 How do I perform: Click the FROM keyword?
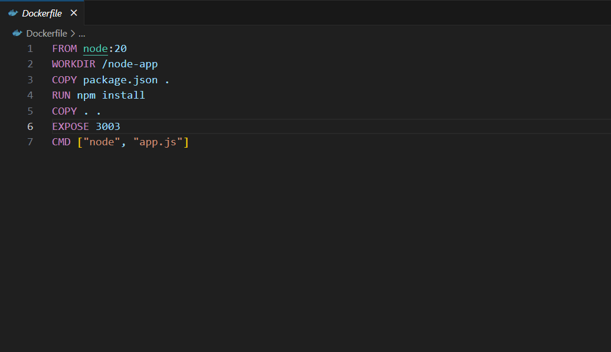click(64, 49)
